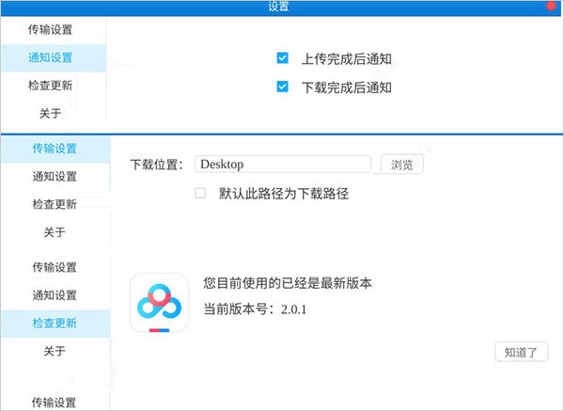Open 传输设置 tab in the version info panel
The height and width of the screenshot is (411, 564).
(55, 267)
